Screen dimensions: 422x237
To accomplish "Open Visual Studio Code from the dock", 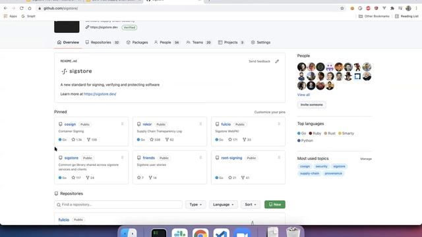I will 222,232.
